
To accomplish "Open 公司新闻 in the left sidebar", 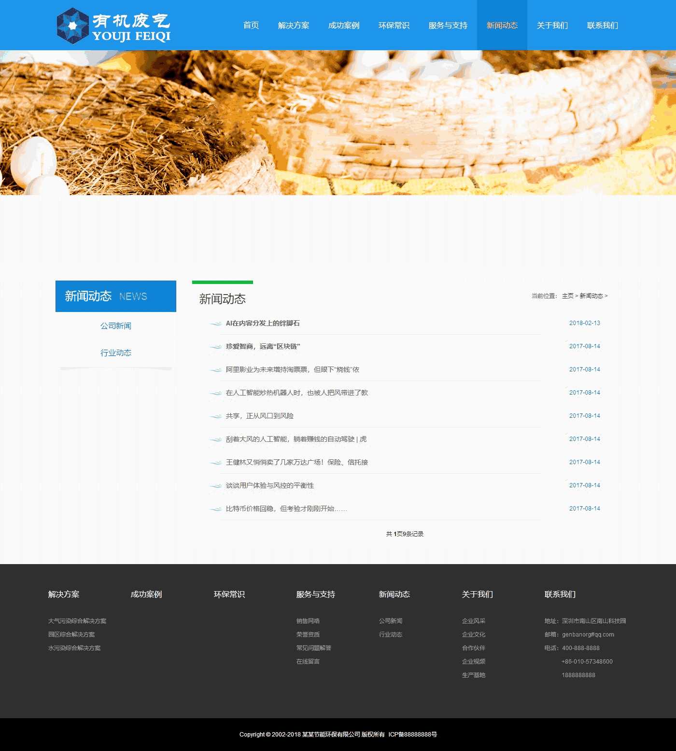I will tap(116, 326).
